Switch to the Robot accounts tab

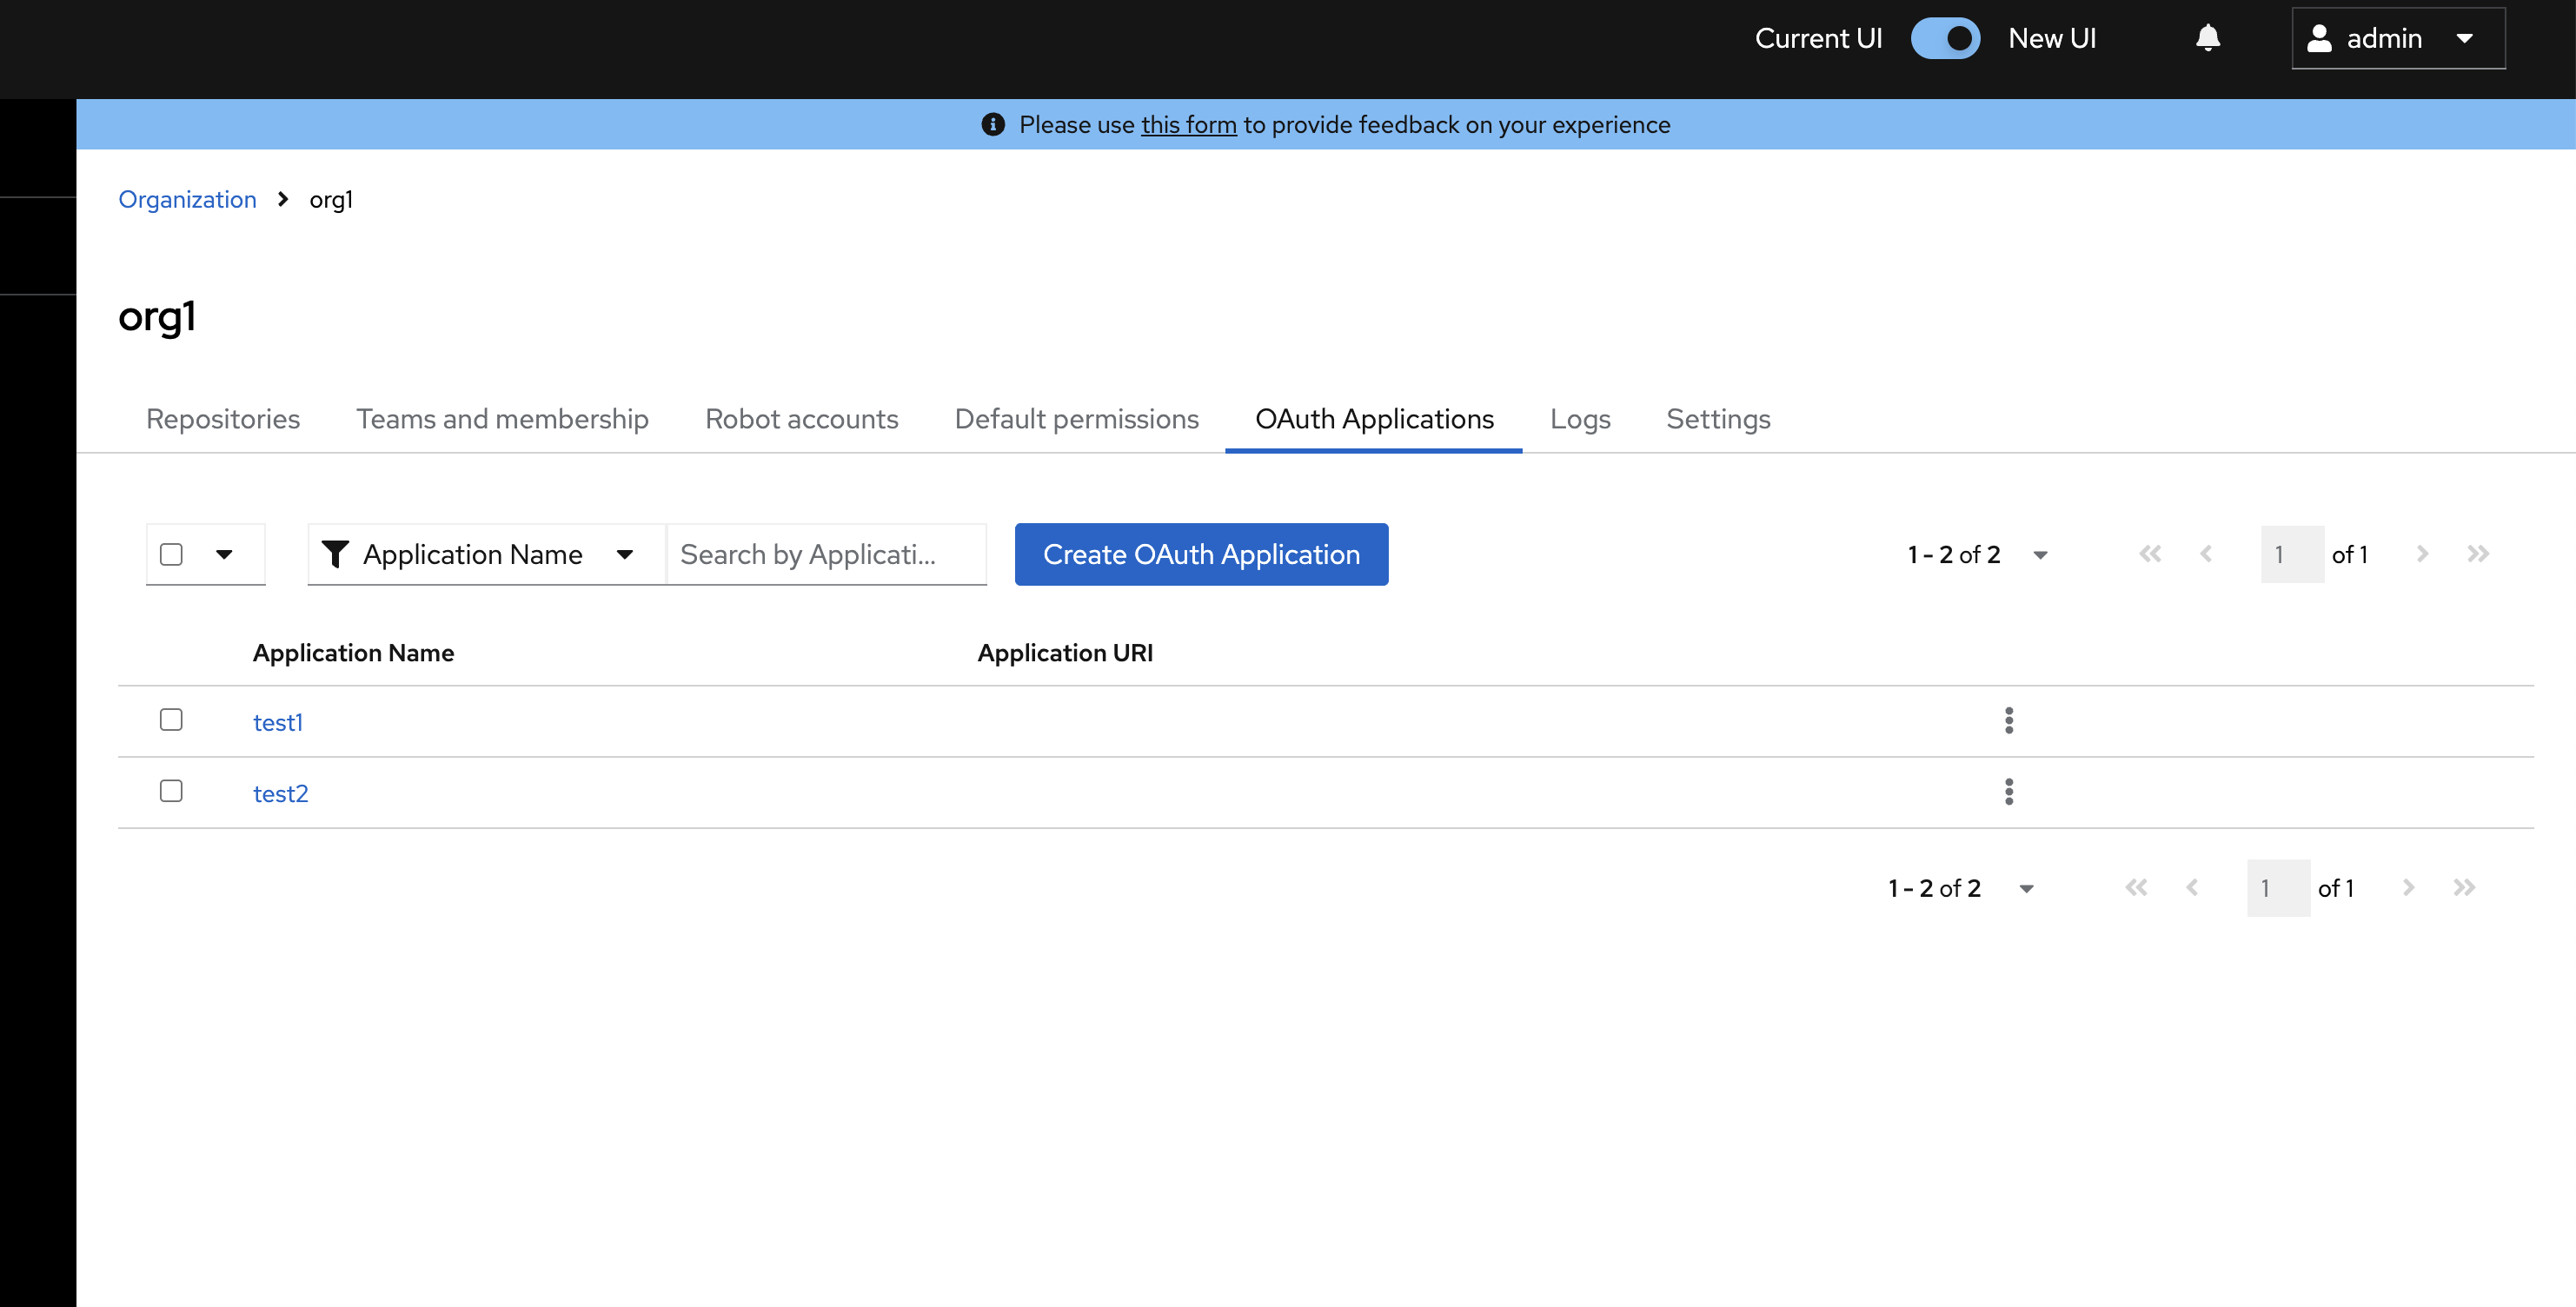(x=801, y=419)
